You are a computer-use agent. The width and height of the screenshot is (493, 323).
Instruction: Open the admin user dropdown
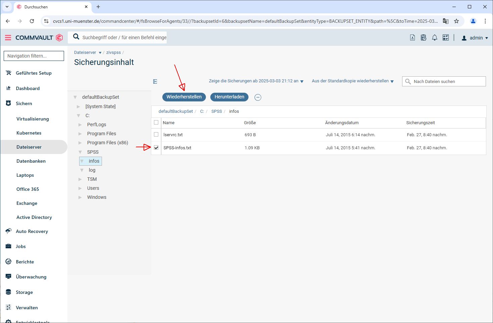(x=475, y=38)
